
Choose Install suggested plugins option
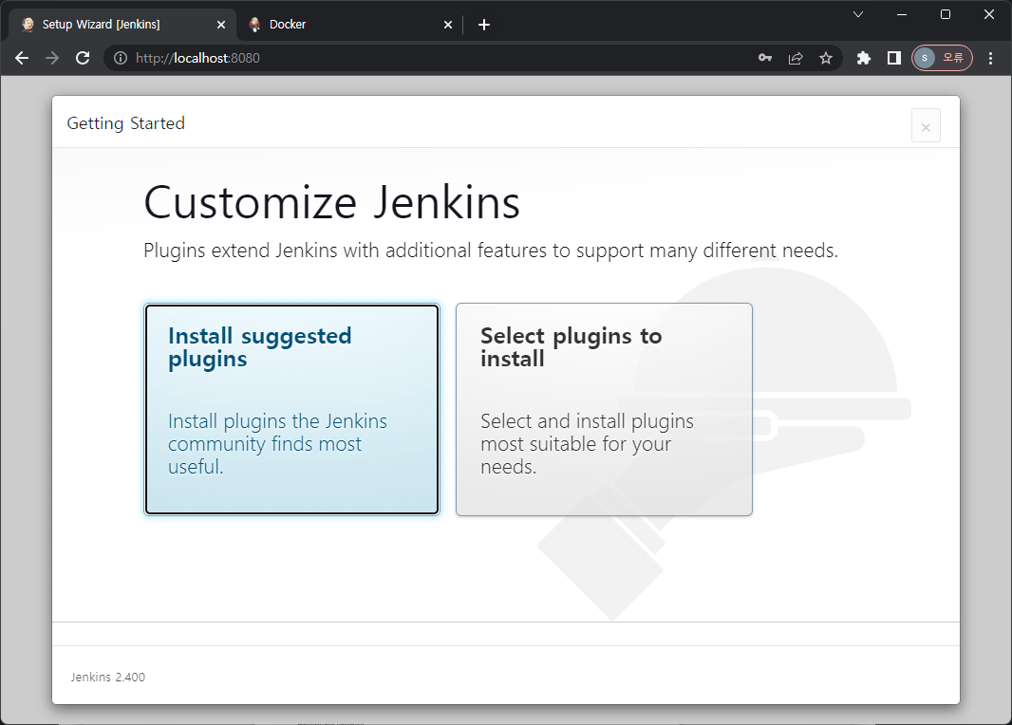[291, 410]
